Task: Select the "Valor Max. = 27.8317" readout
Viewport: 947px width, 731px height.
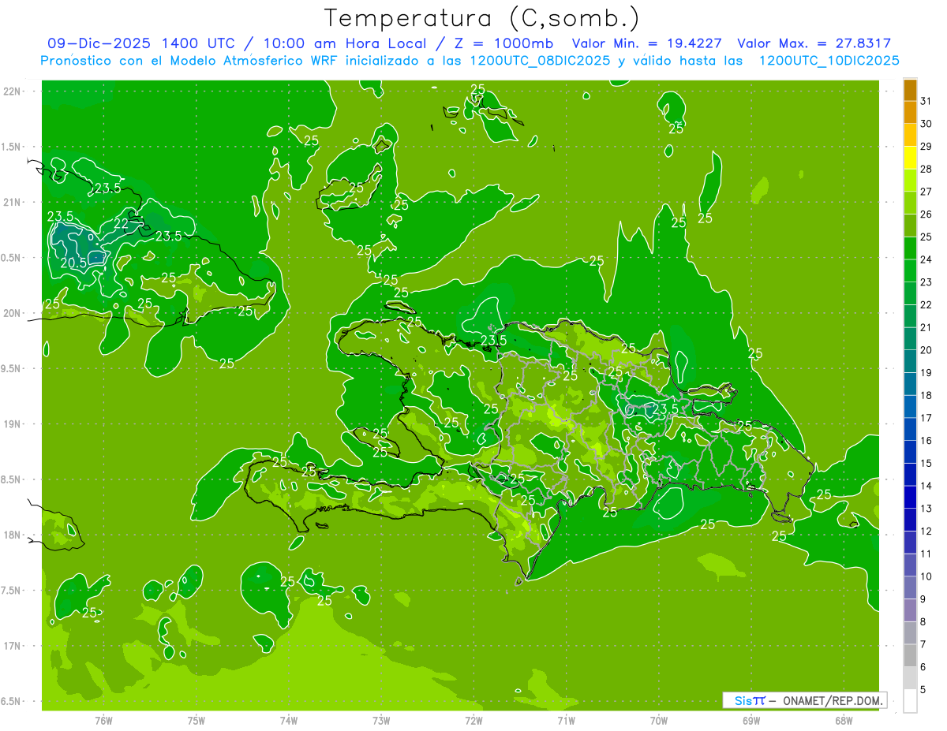Action: [x=813, y=43]
